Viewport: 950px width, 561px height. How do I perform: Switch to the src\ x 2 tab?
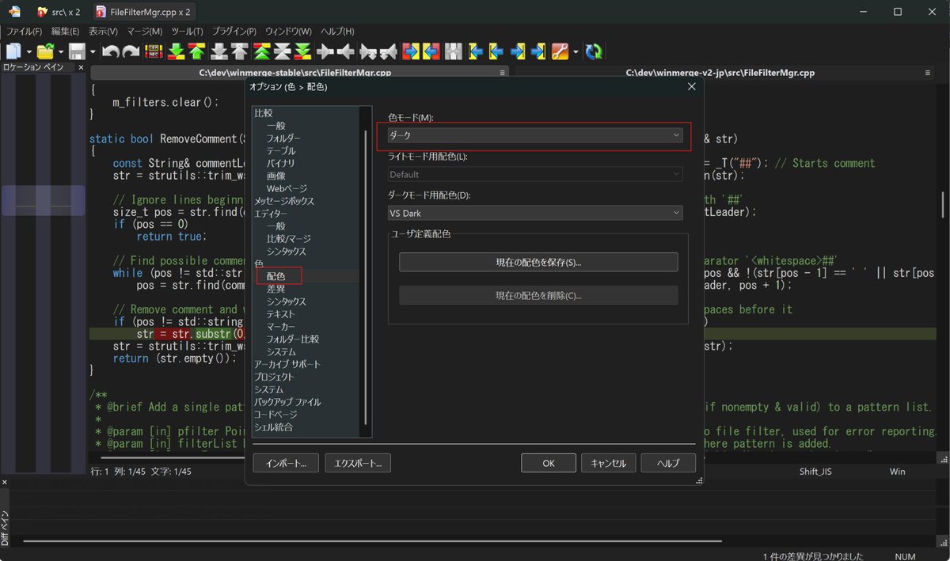pyautogui.click(x=58, y=12)
